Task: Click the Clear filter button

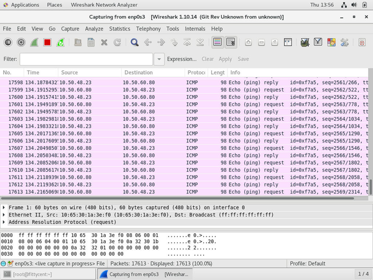Action: pyautogui.click(x=208, y=59)
